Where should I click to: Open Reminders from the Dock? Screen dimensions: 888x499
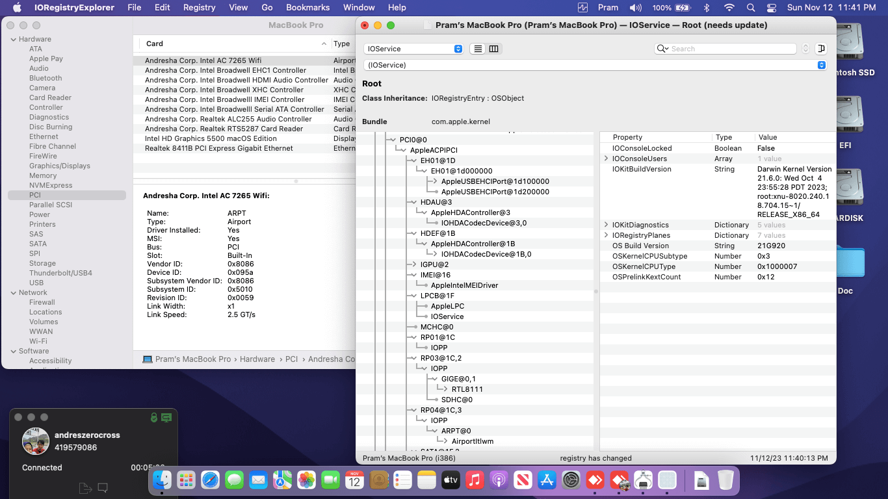(402, 480)
